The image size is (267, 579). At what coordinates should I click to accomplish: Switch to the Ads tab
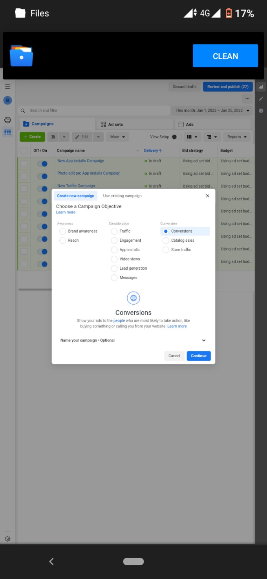coord(212,124)
